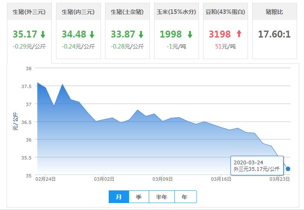Image resolution: width=304 pixels, height=210 pixels.
Task: Select the 生猪(外三元) tab
Action: coord(29,12)
